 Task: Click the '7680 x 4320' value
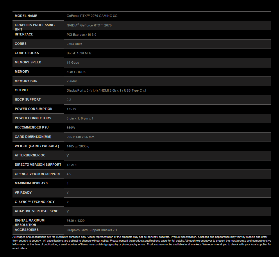[x=76, y=221]
